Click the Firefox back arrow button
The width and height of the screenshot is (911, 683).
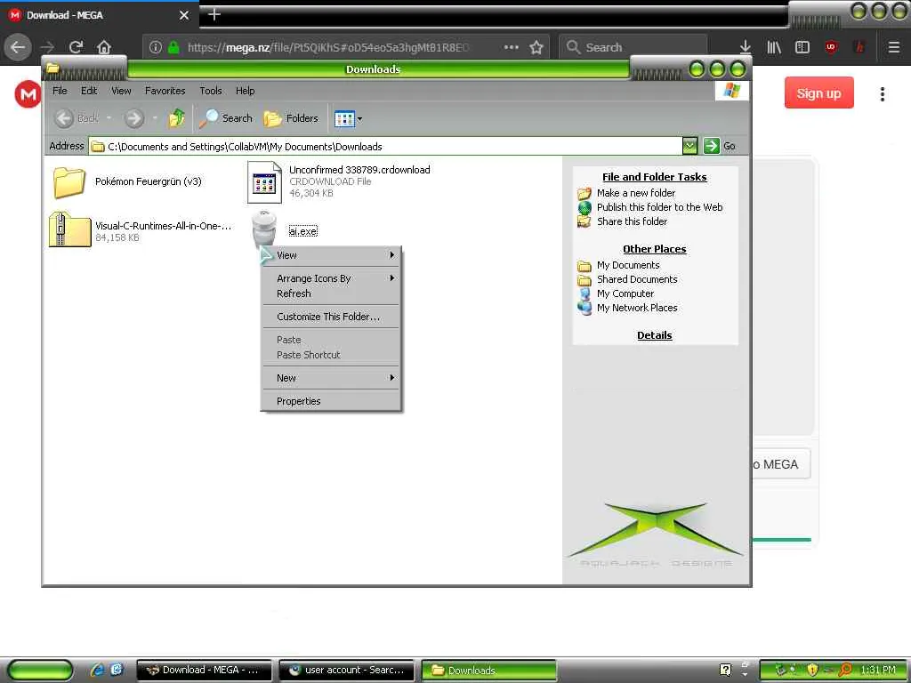coord(18,47)
